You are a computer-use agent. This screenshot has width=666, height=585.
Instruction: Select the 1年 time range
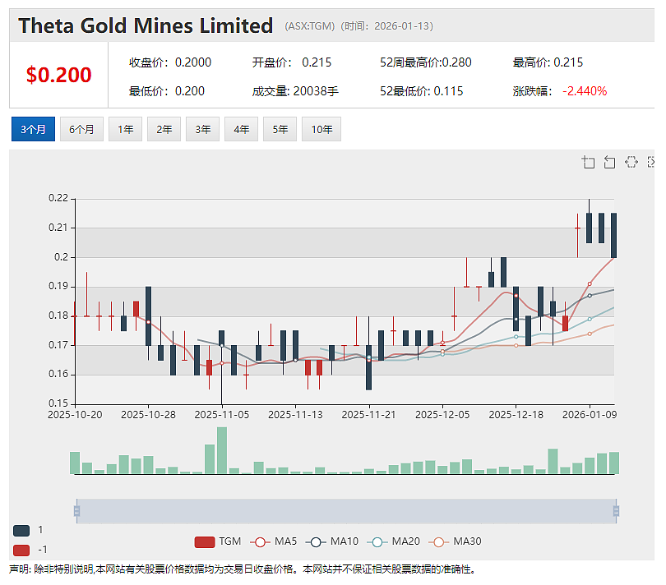[125, 129]
